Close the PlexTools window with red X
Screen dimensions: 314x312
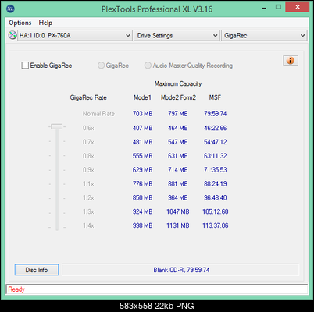tap(298, 7)
